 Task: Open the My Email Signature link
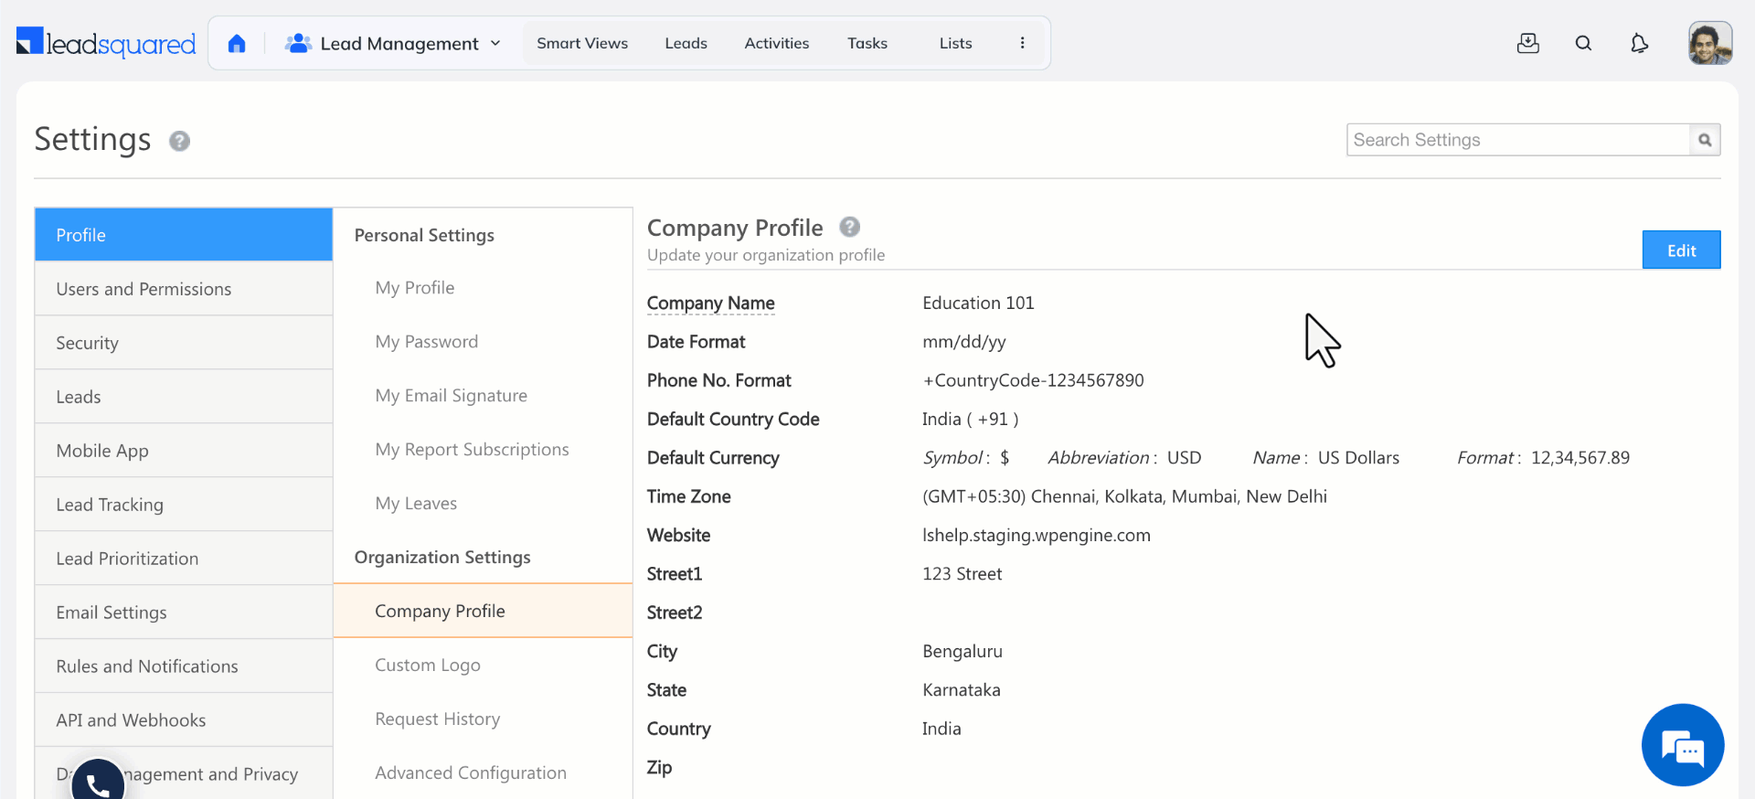pos(451,396)
